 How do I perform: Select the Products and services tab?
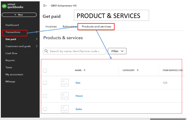tap(96, 27)
